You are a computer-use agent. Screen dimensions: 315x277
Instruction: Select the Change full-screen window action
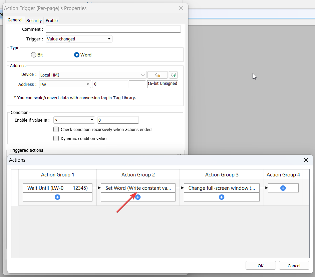(x=222, y=188)
